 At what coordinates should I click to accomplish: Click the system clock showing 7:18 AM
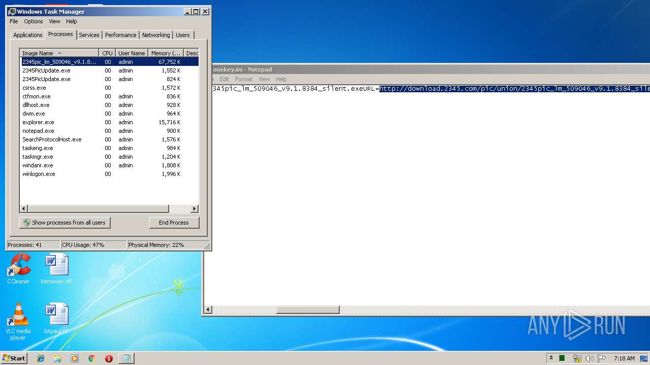click(x=624, y=358)
